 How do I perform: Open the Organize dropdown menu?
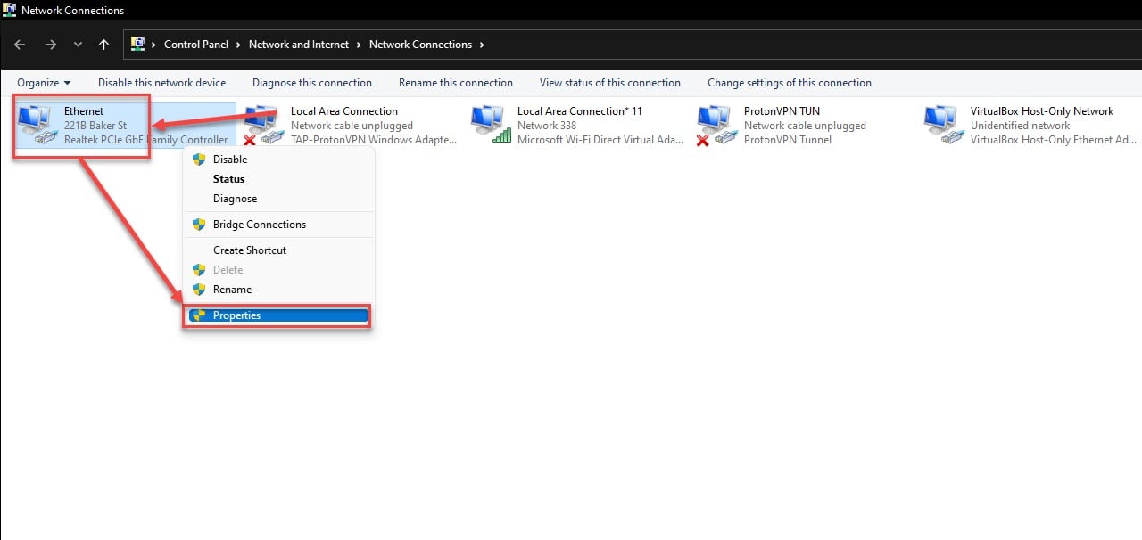click(44, 83)
